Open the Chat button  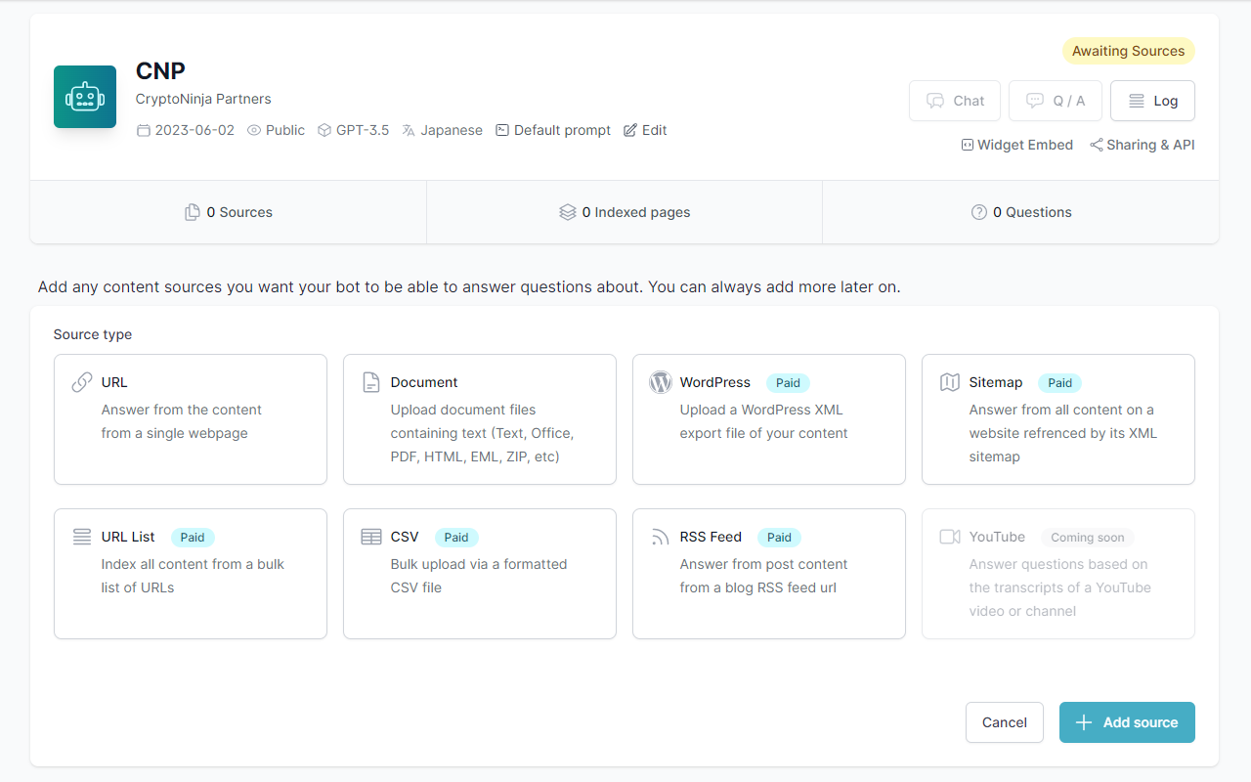(955, 101)
